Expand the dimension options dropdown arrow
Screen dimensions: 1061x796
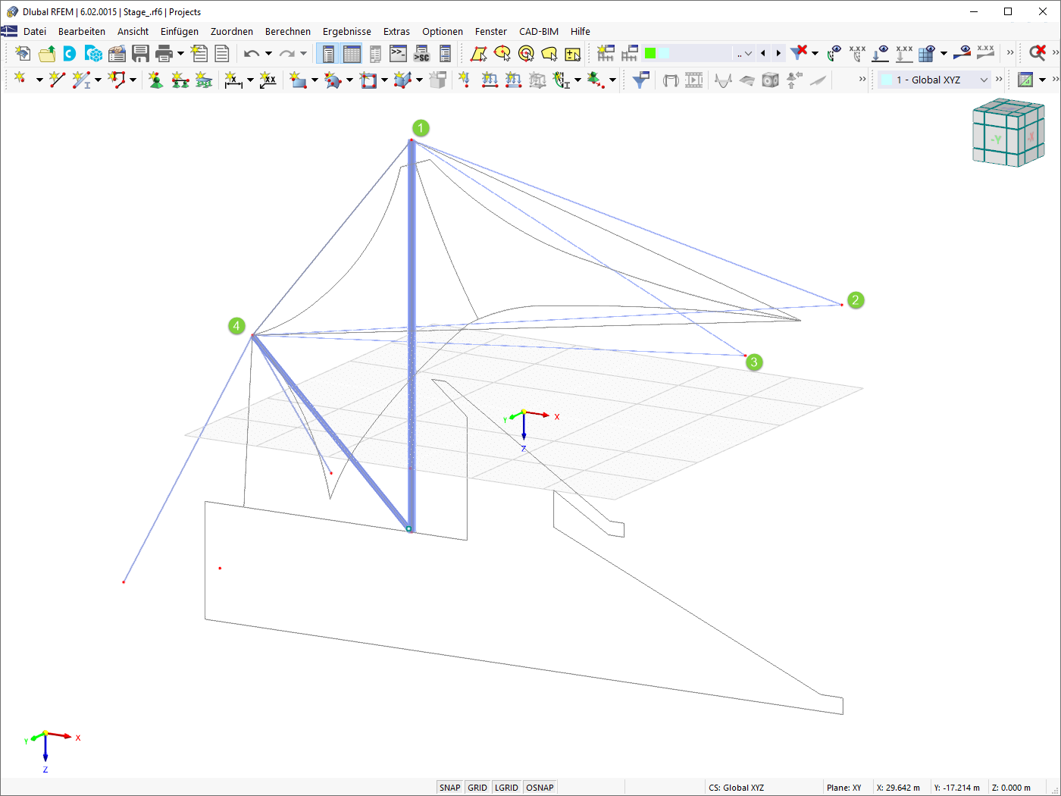[x=250, y=80]
